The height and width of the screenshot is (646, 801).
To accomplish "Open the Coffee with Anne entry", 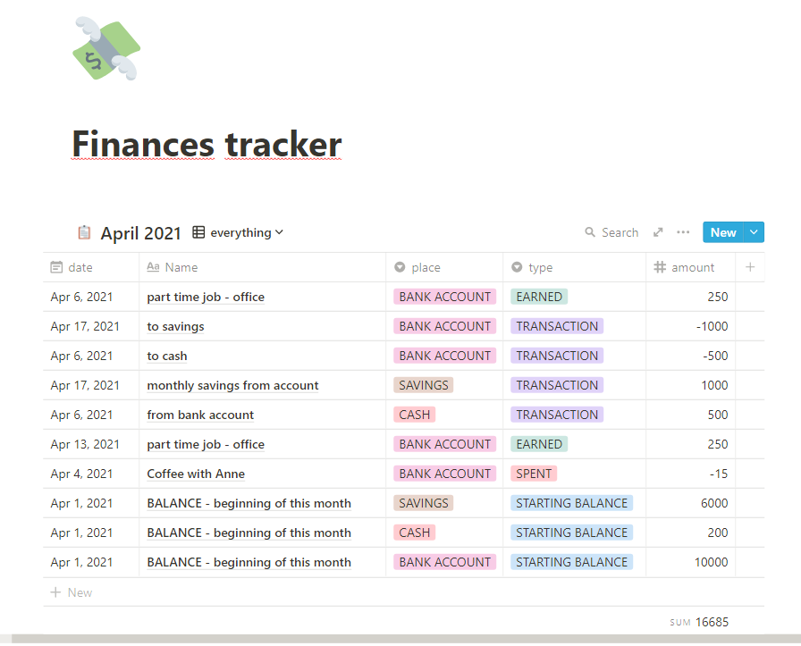I will click(196, 474).
